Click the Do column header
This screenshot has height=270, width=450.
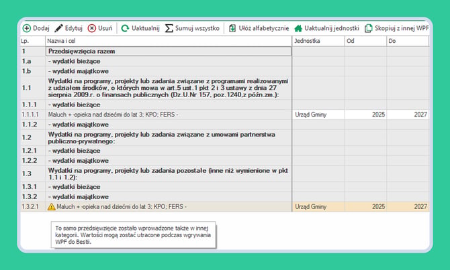[x=408, y=41]
